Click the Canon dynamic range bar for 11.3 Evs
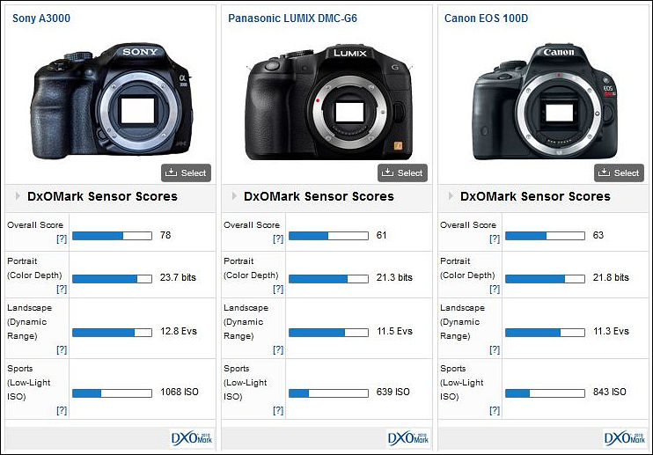653x455 pixels. [545, 333]
